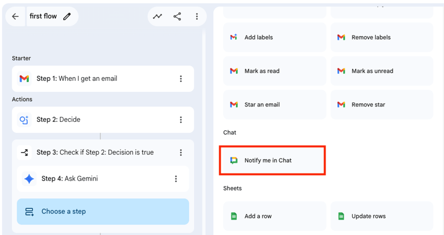Click the Google Chat icon in Notify me

[x=234, y=160]
